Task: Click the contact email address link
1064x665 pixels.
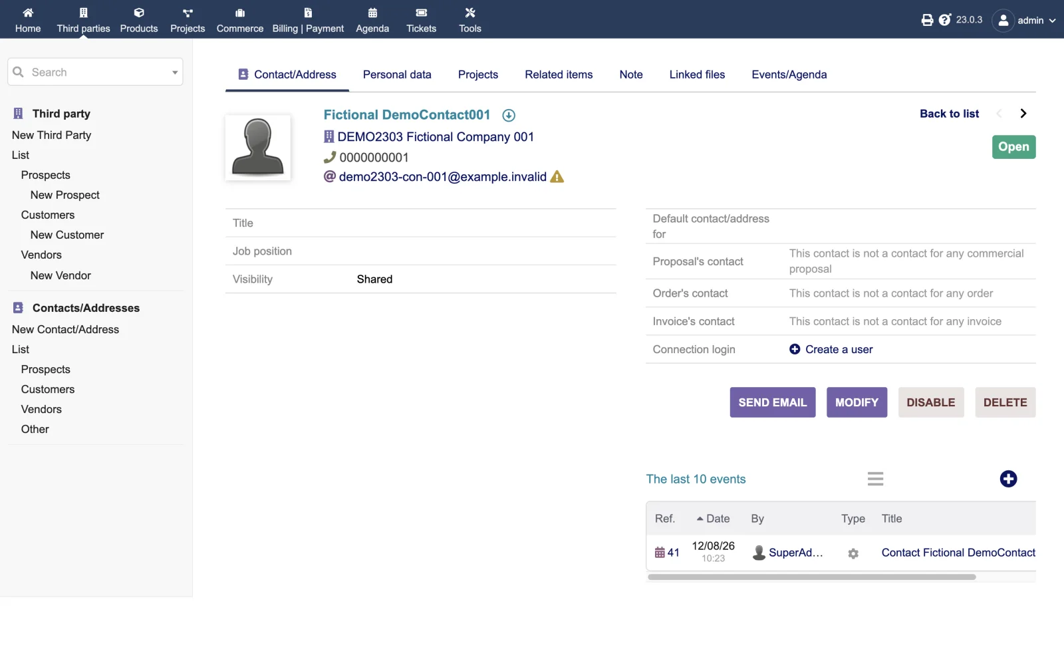Action: 443,177
